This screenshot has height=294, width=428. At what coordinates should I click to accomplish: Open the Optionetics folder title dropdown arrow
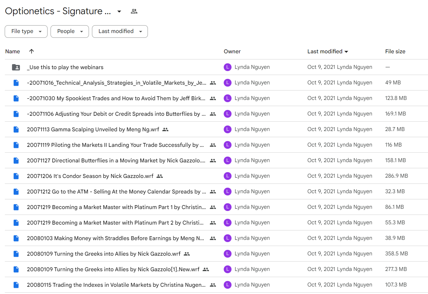(119, 11)
